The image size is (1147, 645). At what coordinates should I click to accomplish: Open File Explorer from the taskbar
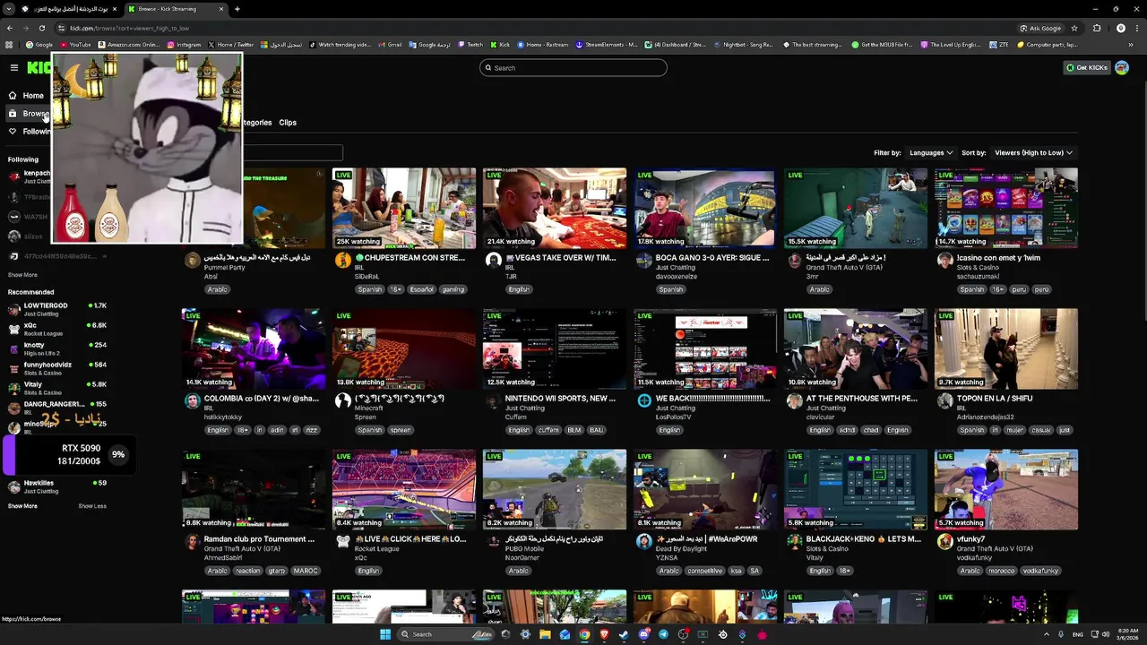[545, 634]
